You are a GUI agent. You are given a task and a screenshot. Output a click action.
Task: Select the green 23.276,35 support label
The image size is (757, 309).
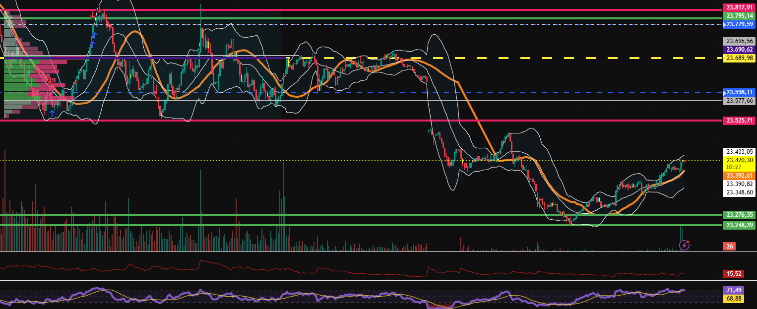click(x=740, y=215)
